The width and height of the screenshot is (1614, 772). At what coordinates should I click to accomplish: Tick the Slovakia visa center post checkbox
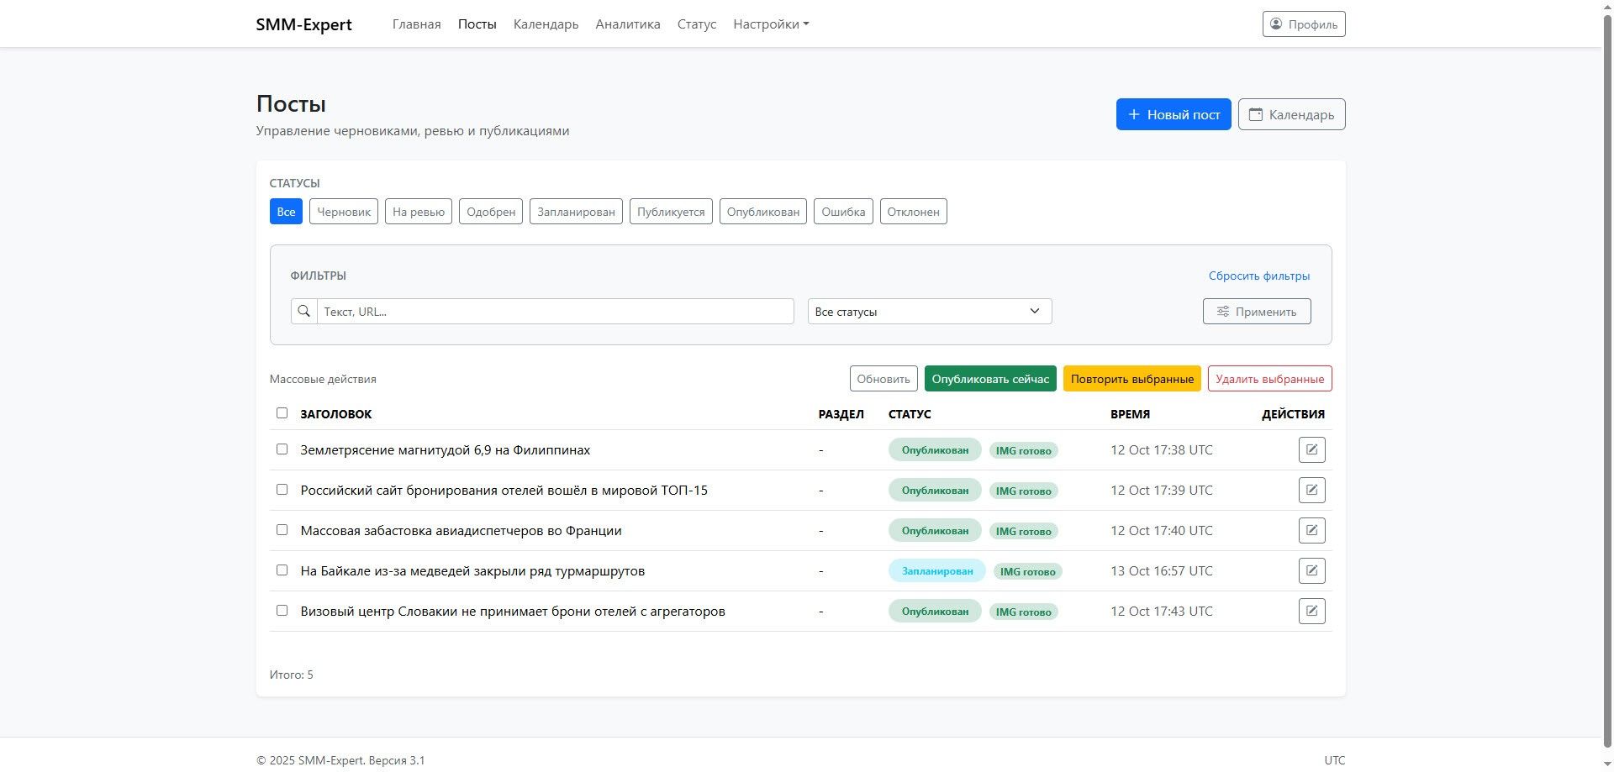click(x=282, y=611)
